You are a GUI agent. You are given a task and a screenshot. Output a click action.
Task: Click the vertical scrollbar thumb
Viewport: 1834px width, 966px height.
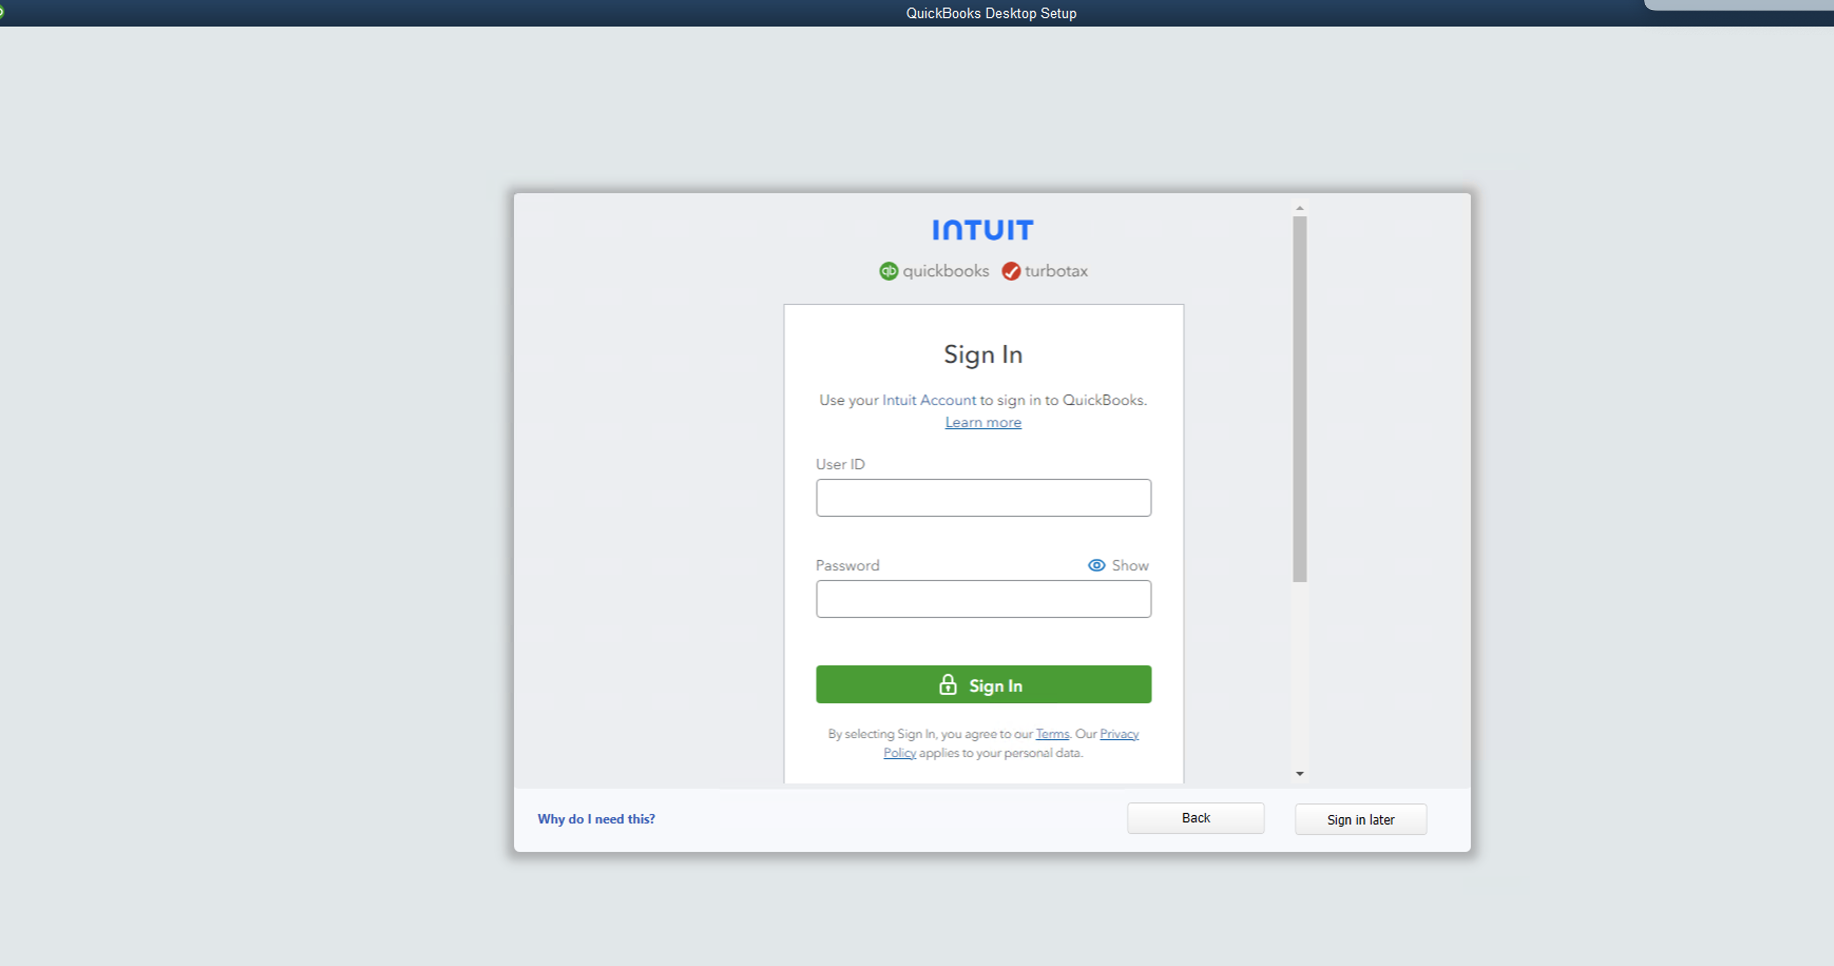point(1300,399)
